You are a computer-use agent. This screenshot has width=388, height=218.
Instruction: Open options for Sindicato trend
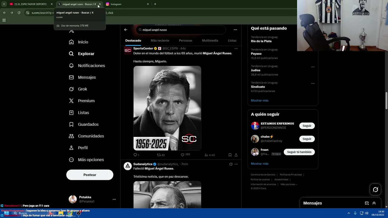[313, 84]
